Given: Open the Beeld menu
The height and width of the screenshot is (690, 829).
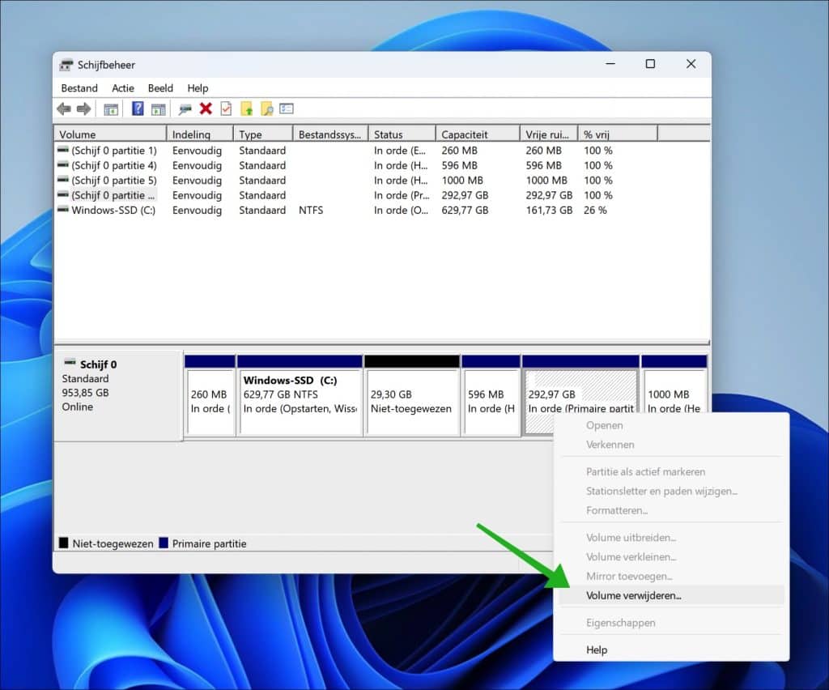Looking at the screenshot, I should [x=160, y=88].
